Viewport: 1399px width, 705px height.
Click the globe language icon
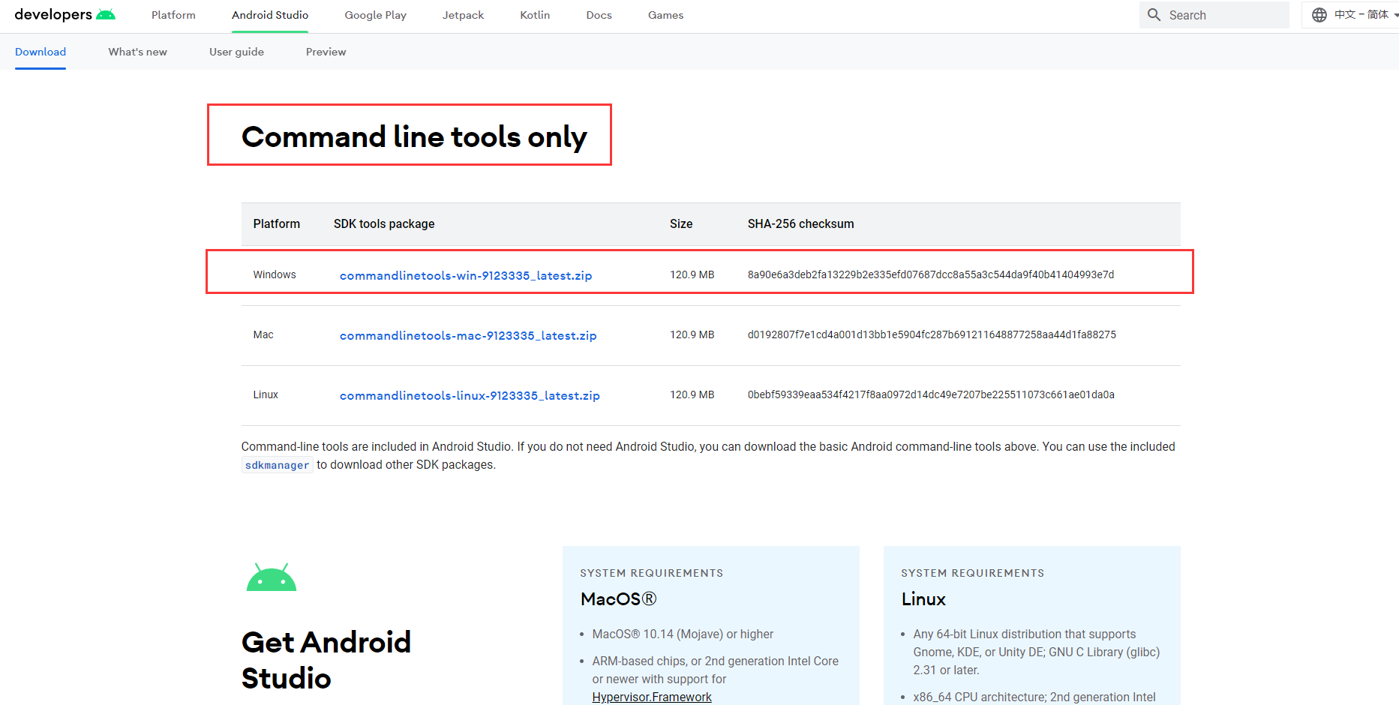(1319, 15)
